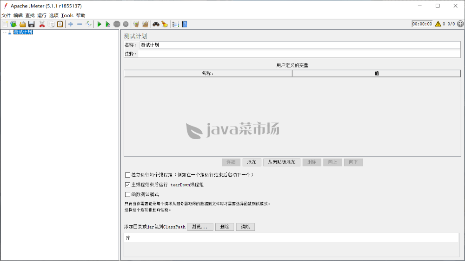Click the Cut scissors icon
Viewport: 465px width, 261px height.
click(x=42, y=24)
